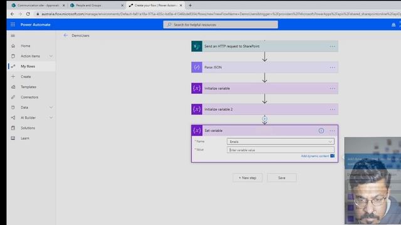
Task: Open AI Builder in sidebar
Action: pyautogui.click(x=28, y=117)
